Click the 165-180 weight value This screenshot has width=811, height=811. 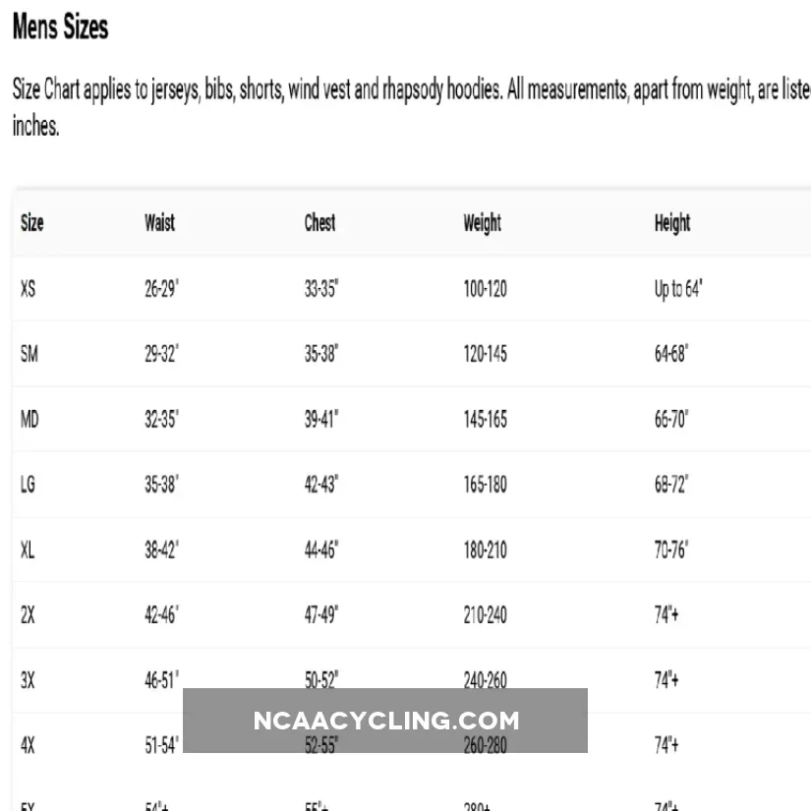[x=486, y=485]
